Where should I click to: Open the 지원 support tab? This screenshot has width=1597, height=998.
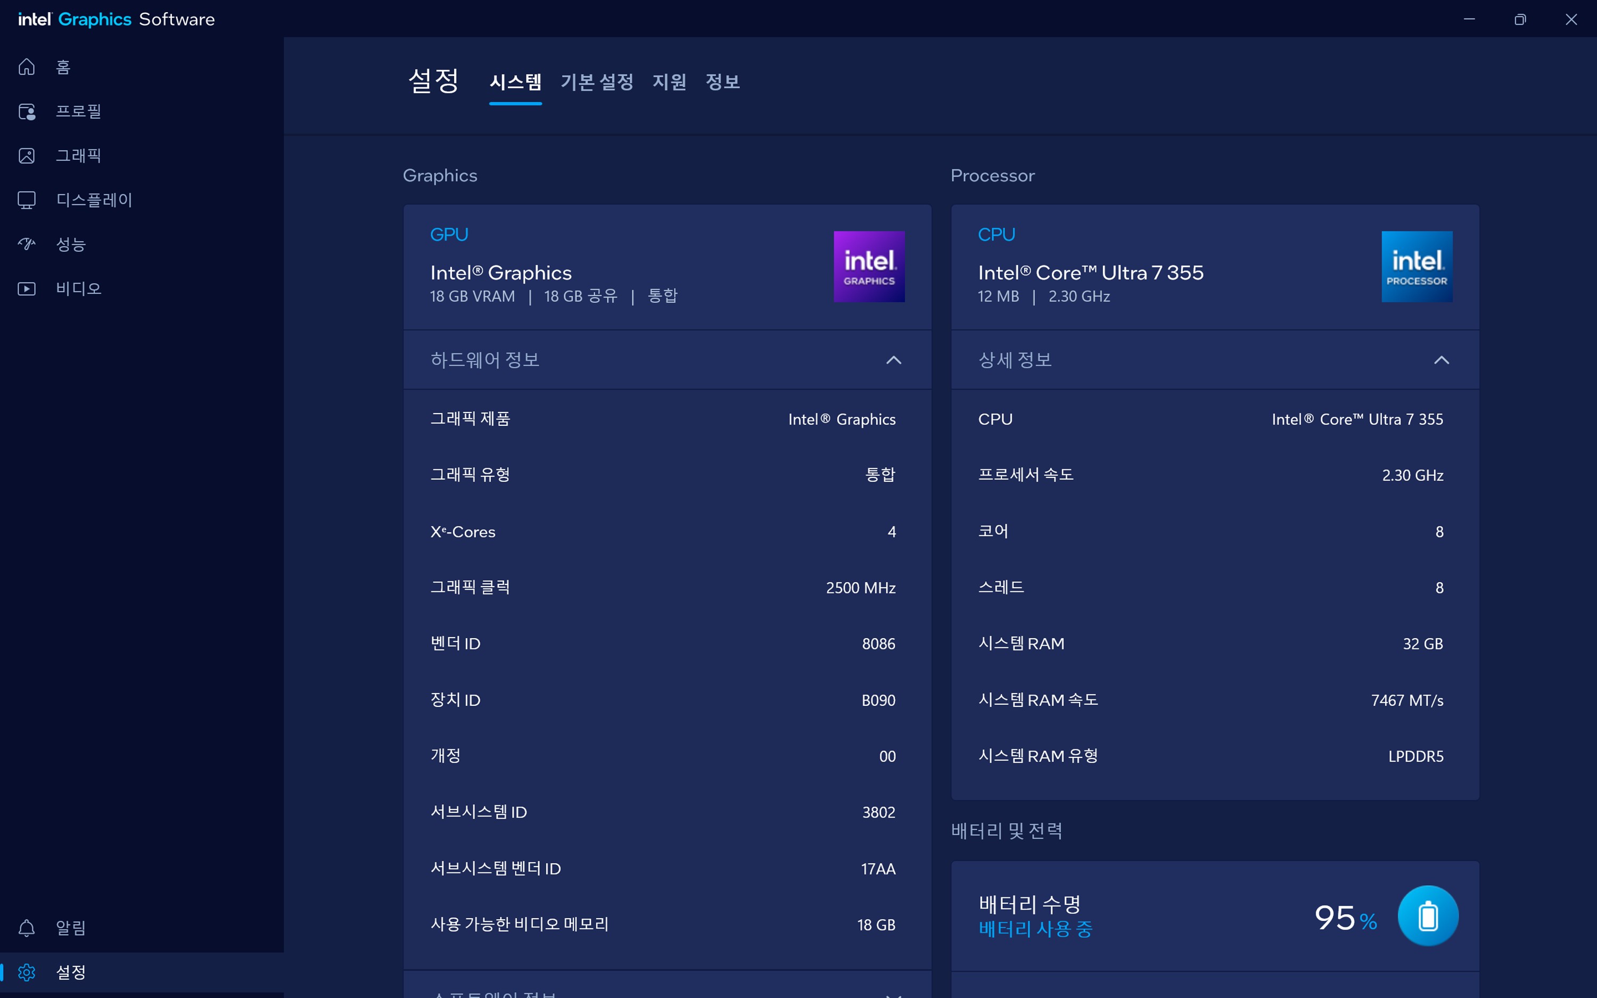click(670, 83)
